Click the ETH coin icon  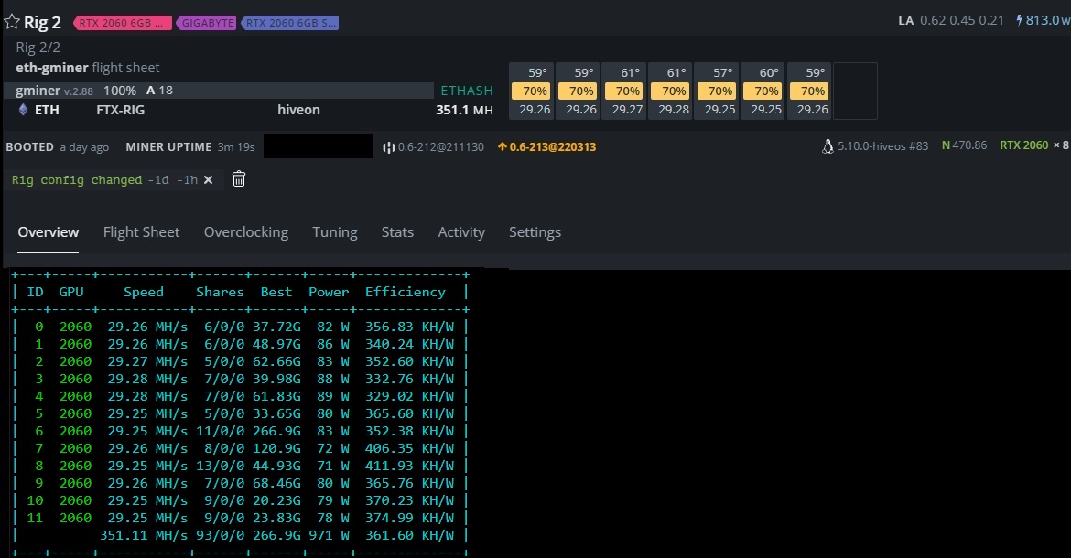21,109
